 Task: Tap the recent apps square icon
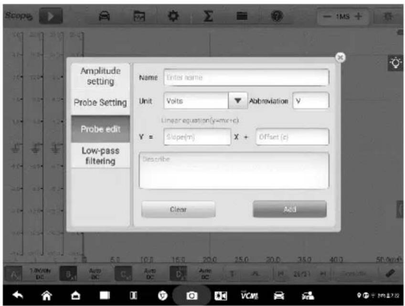pyautogui.click(x=105, y=295)
